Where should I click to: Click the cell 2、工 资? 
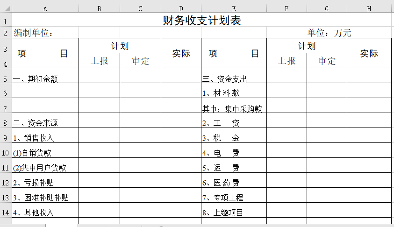point(234,121)
